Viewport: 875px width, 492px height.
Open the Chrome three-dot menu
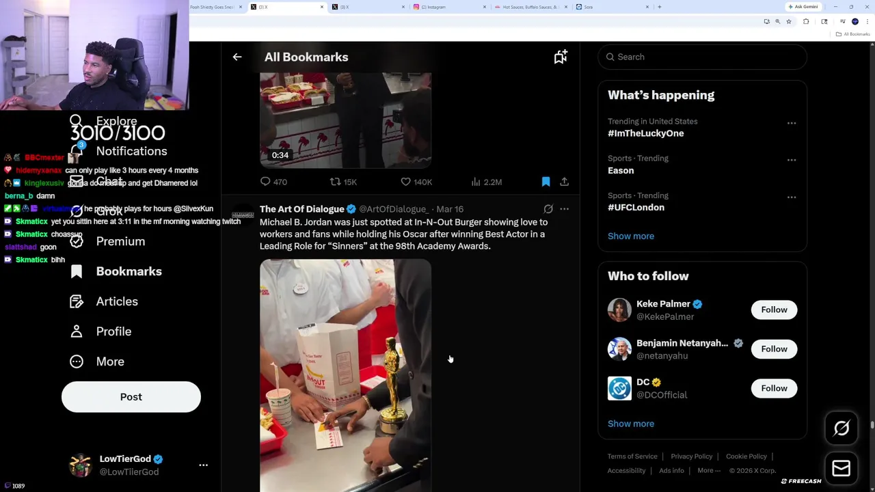pos(867,22)
